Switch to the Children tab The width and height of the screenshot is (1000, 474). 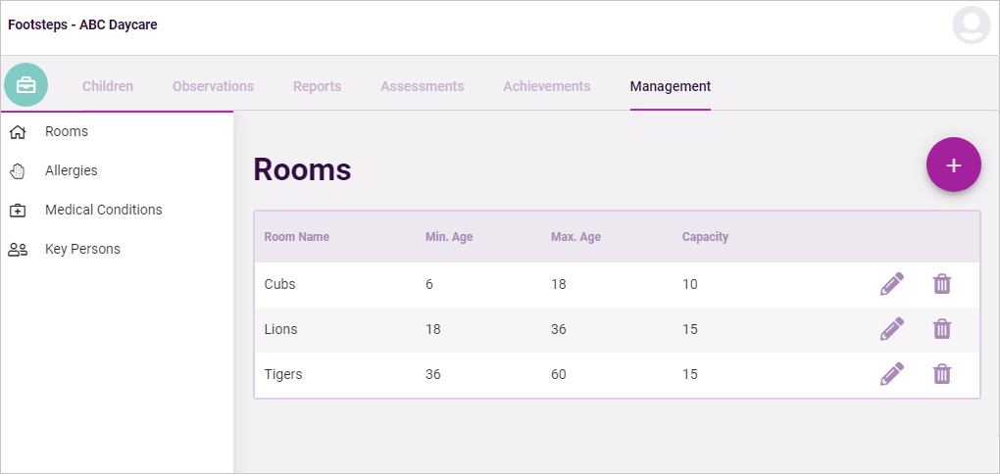pos(108,86)
